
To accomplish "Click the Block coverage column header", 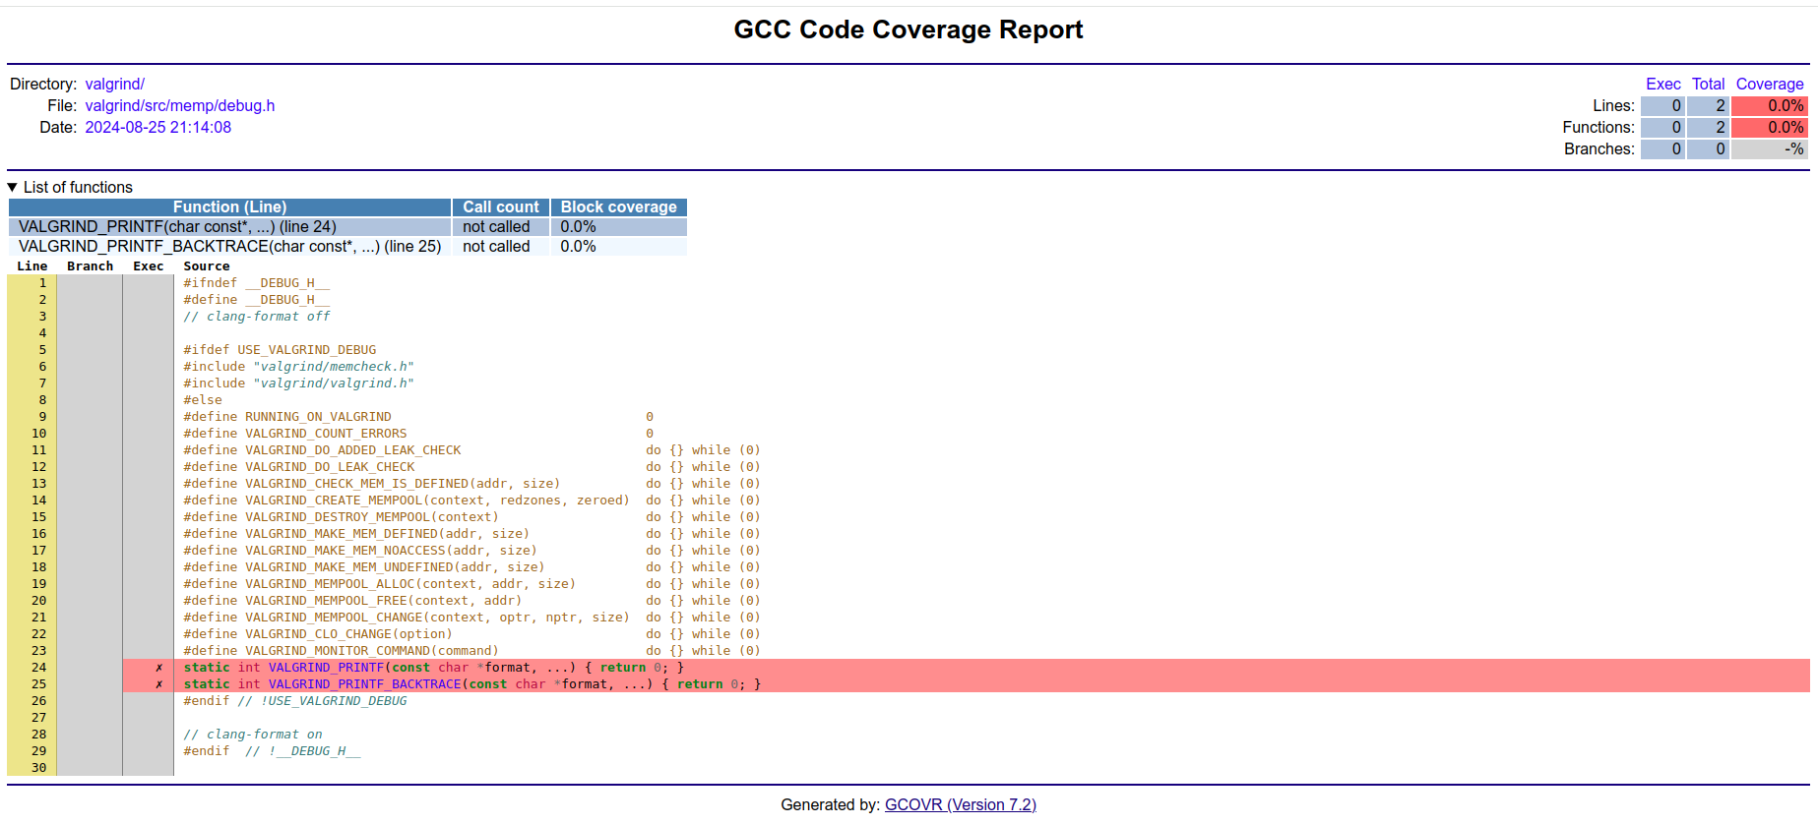I will [618, 207].
